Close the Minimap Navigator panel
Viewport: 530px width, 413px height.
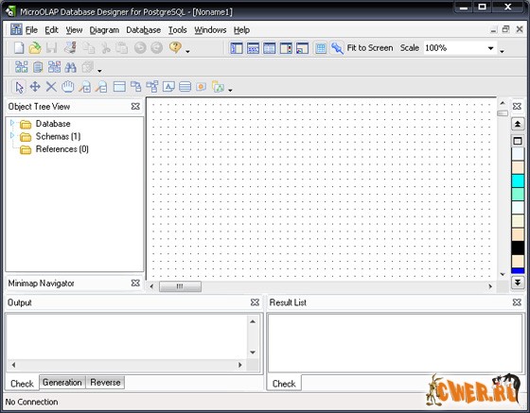[135, 283]
